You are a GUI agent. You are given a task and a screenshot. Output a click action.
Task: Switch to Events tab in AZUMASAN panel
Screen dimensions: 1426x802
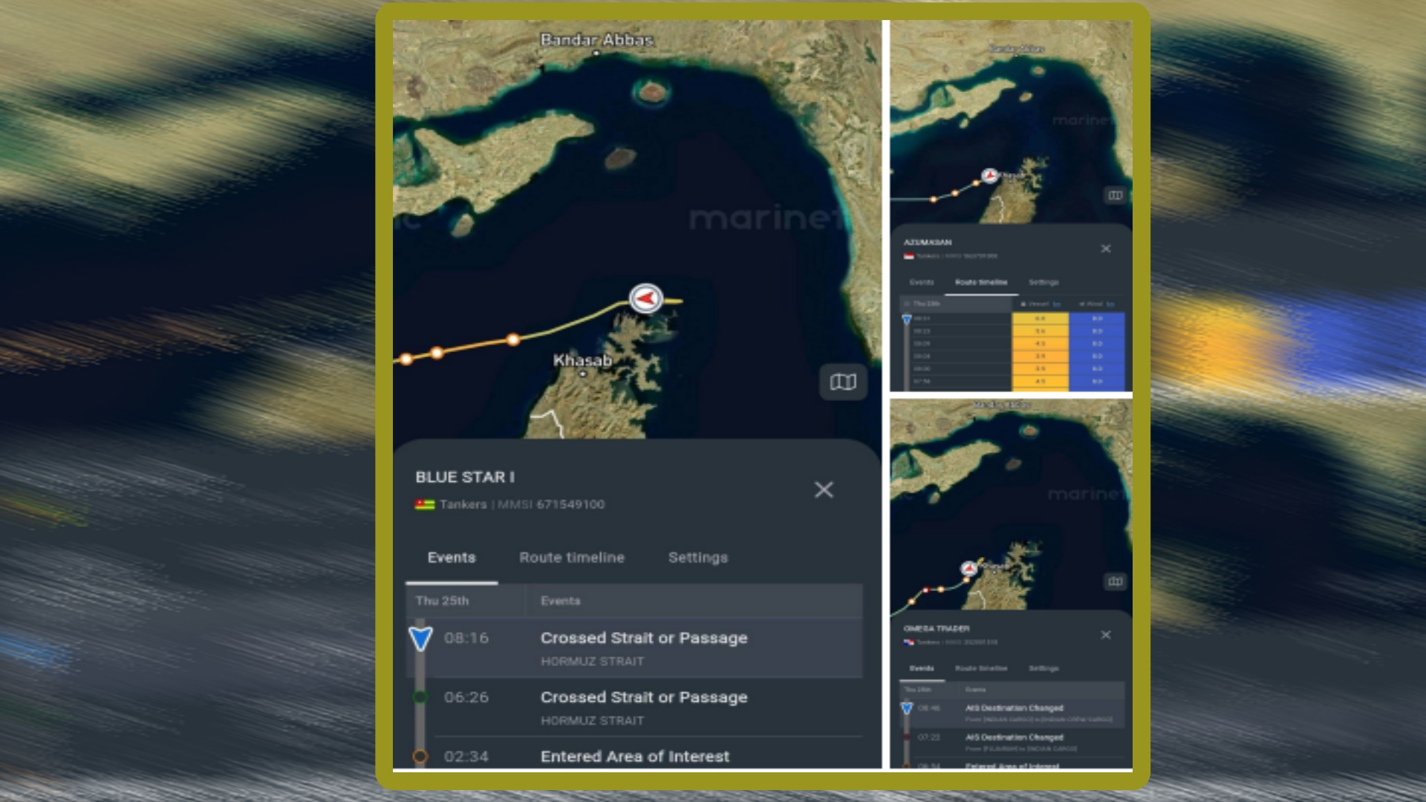coord(922,282)
